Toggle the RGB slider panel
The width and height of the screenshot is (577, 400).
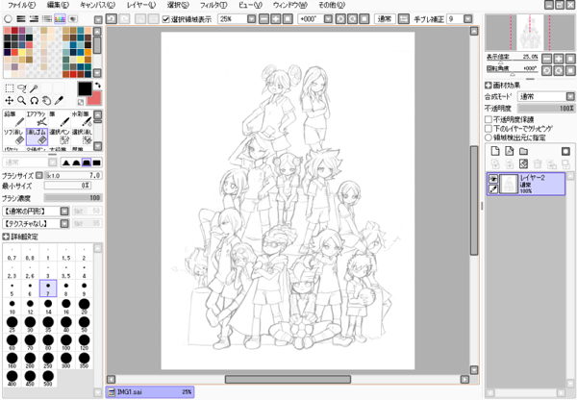click(x=21, y=19)
